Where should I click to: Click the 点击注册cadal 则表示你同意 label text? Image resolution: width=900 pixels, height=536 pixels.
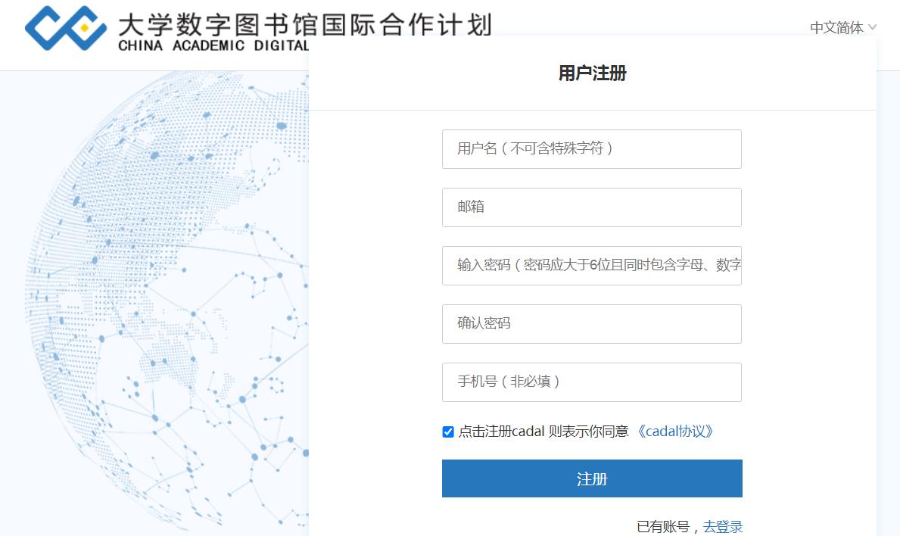pos(543,432)
